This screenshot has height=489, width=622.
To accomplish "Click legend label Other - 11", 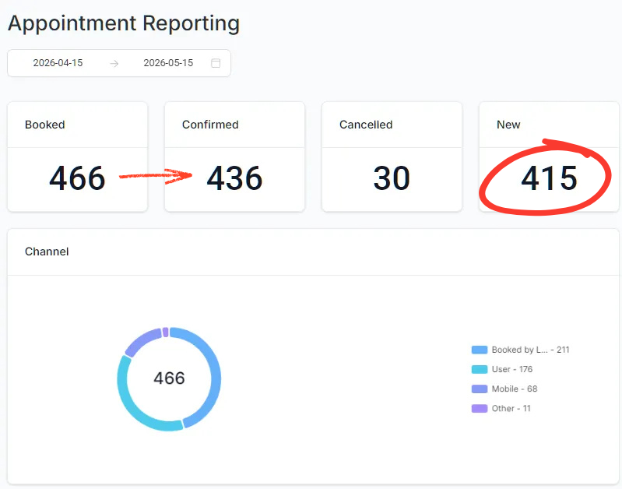I will point(511,409).
